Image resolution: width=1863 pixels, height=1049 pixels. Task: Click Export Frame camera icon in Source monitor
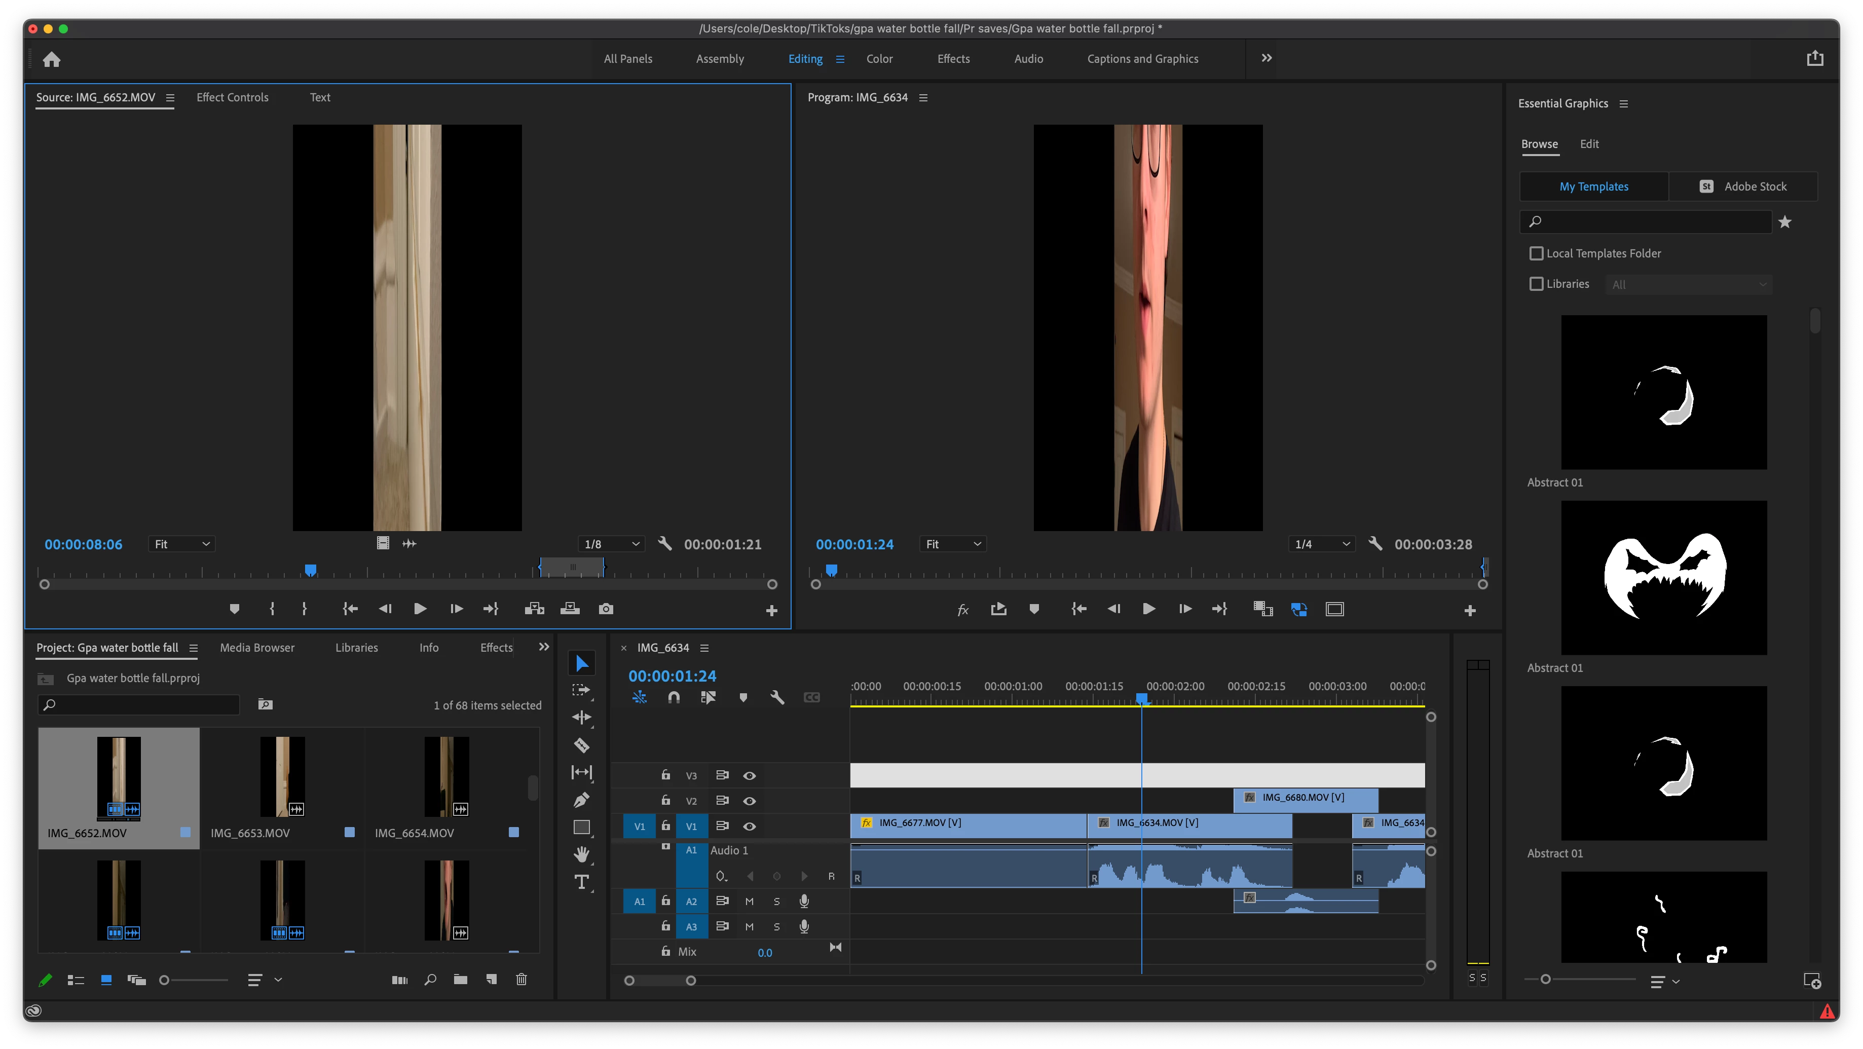[x=606, y=609]
